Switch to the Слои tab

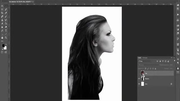[139, 58]
